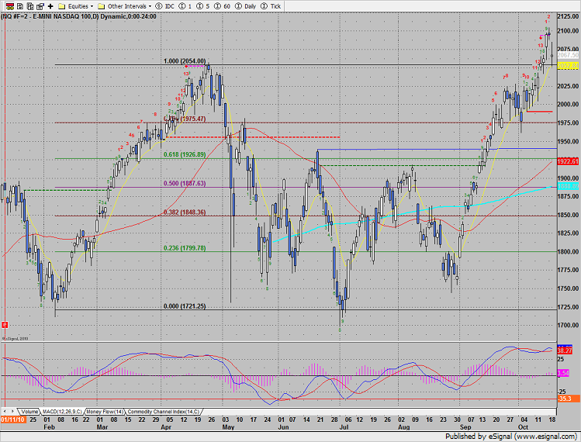Open the MACD(12,26,9,C) tab
The height and width of the screenshot is (442, 581).
tap(62, 412)
